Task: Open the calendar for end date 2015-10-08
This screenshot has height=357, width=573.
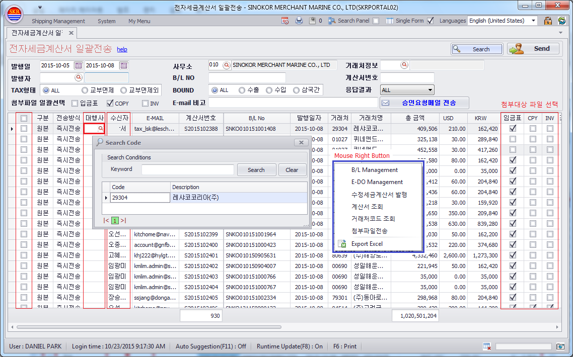Action: point(124,66)
